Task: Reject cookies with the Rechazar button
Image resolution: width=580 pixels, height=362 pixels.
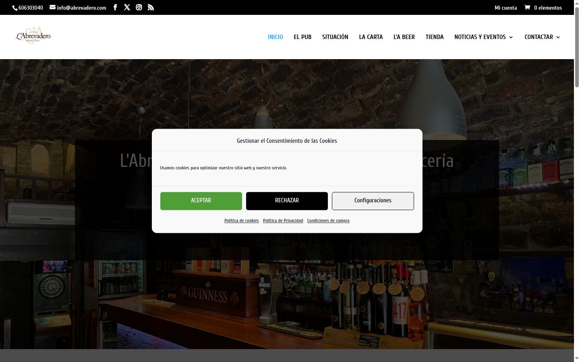Action: (287, 201)
